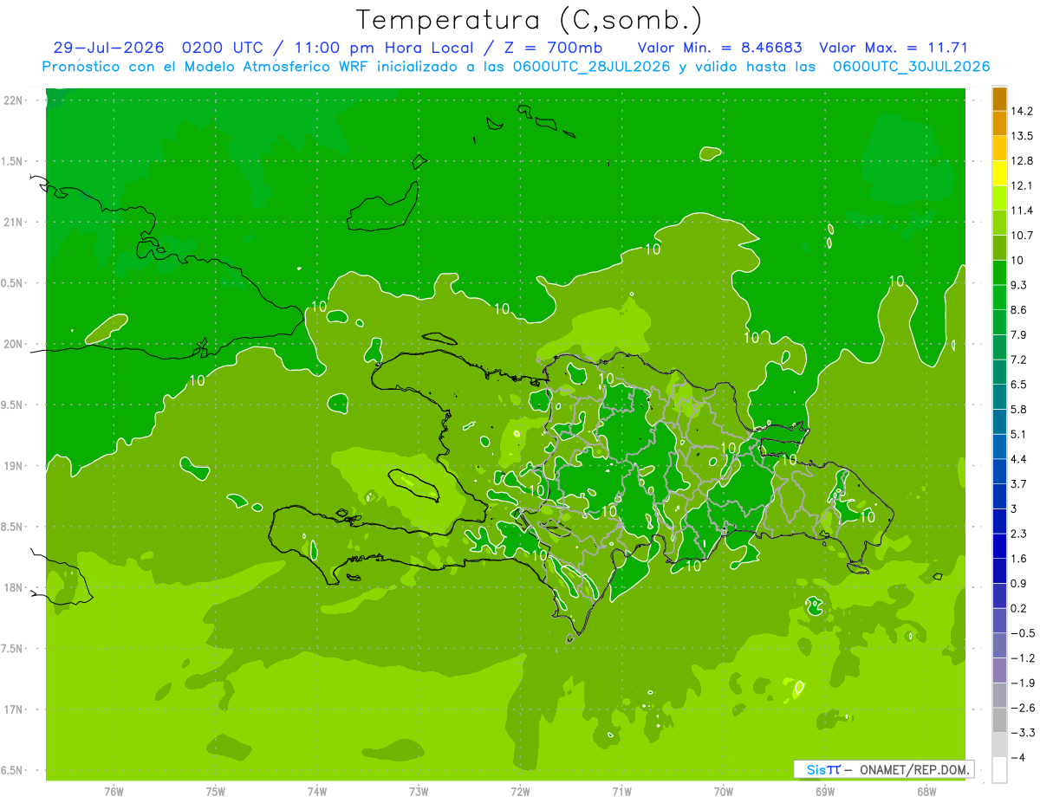The image size is (1040, 803).
Task: Click the title "Temperatura (C,somb.)"
Action: [530, 19]
